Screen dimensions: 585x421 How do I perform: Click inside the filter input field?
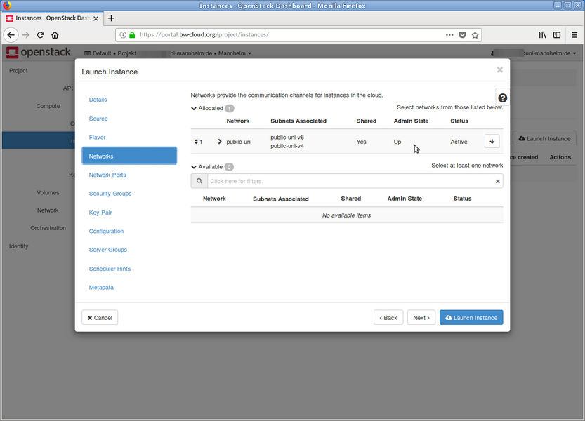click(351, 181)
